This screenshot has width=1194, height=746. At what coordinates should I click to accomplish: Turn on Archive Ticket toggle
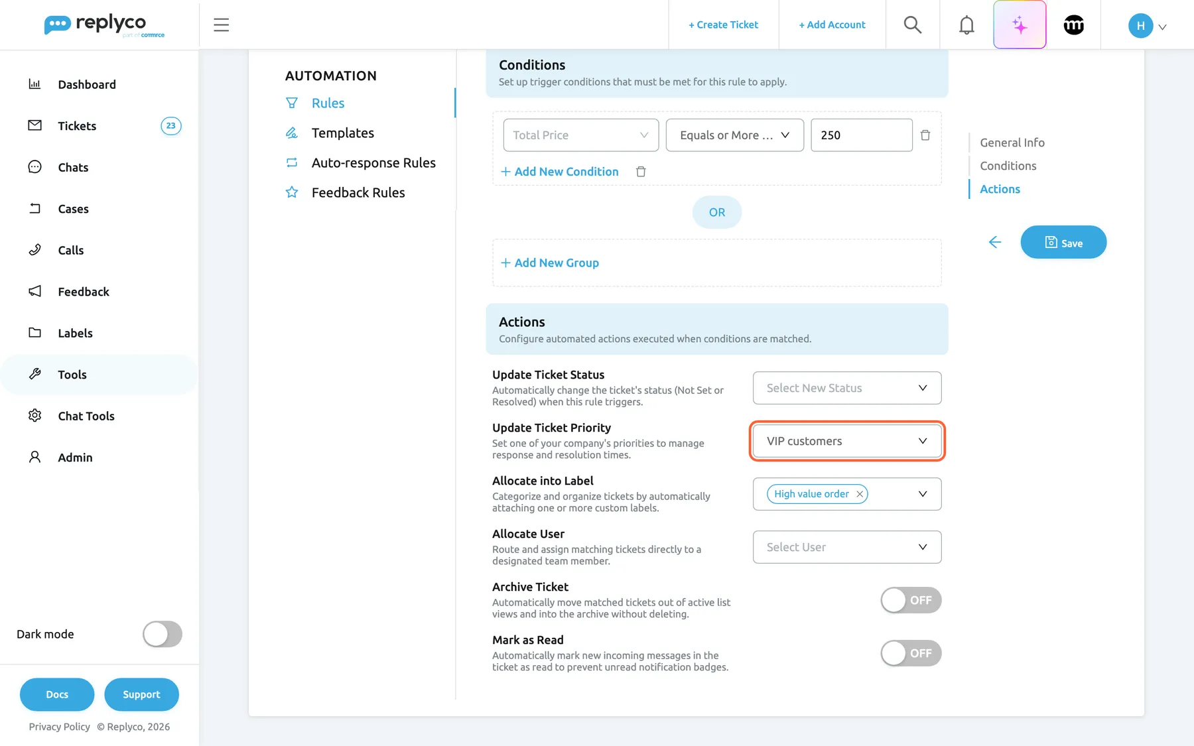pyautogui.click(x=911, y=600)
